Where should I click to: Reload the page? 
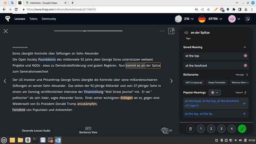click(x=16, y=10)
